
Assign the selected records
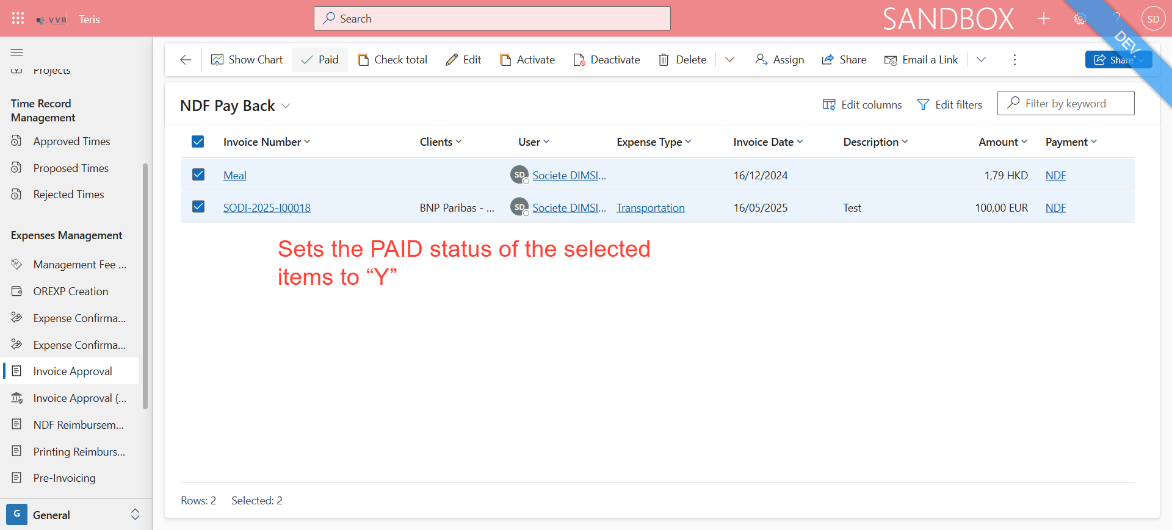click(x=780, y=60)
